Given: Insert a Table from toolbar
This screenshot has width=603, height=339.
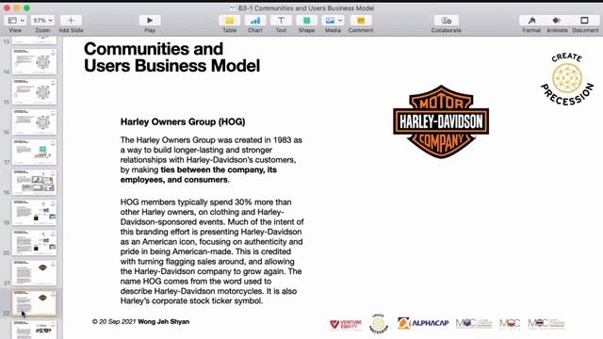Looking at the screenshot, I should tap(229, 21).
